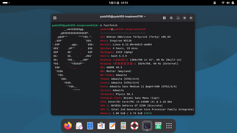Open the Help lifebuoy app
237x133 pixels.
pyautogui.click(x=134, y=125)
